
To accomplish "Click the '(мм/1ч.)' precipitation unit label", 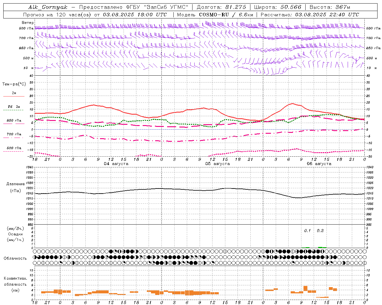I will tap(16, 240).
